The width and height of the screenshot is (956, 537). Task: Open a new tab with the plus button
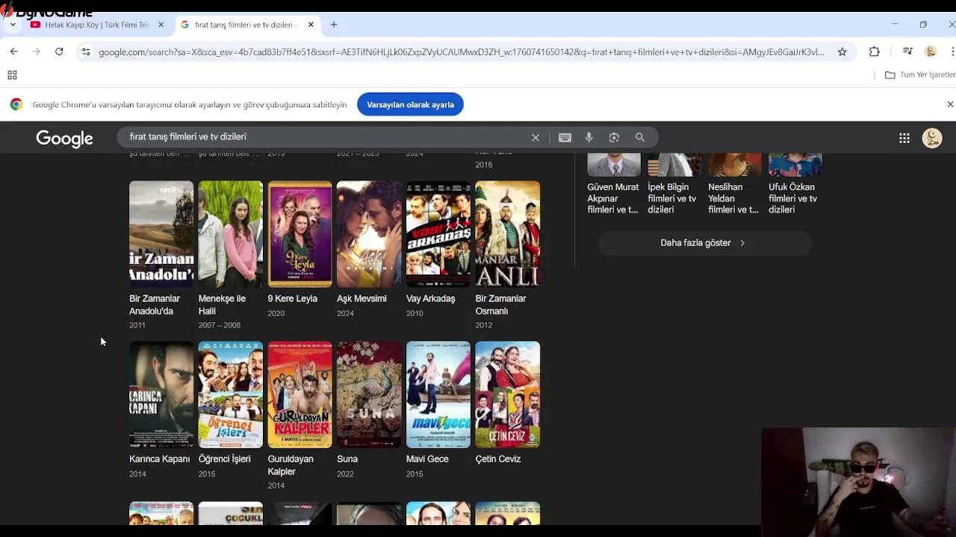click(x=334, y=25)
